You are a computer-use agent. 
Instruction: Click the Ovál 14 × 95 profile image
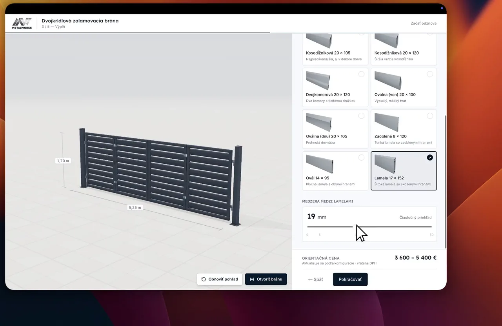click(x=320, y=164)
